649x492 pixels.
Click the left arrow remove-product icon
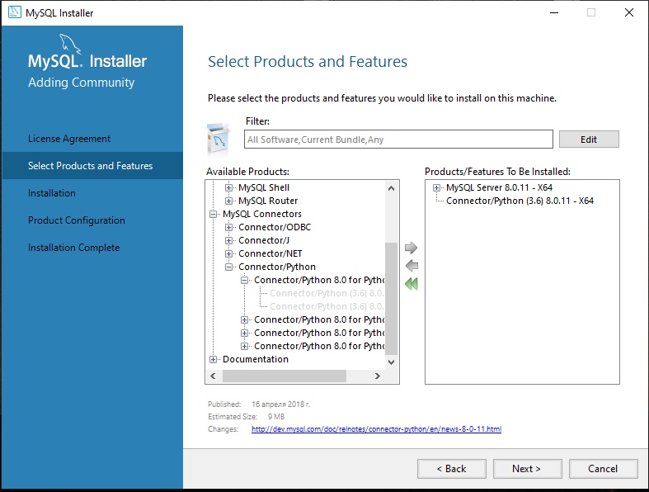pos(412,266)
